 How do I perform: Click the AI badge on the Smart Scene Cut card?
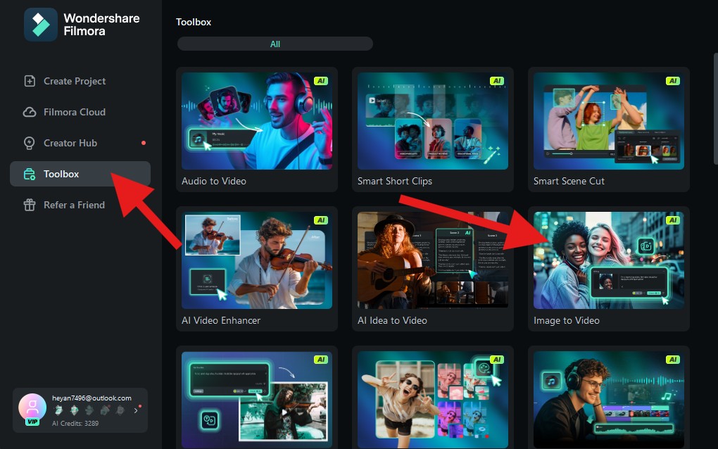coord(673,81)
